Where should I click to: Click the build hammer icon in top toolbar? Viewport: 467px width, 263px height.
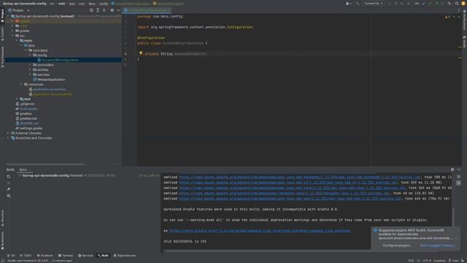(x=358, y=4)
